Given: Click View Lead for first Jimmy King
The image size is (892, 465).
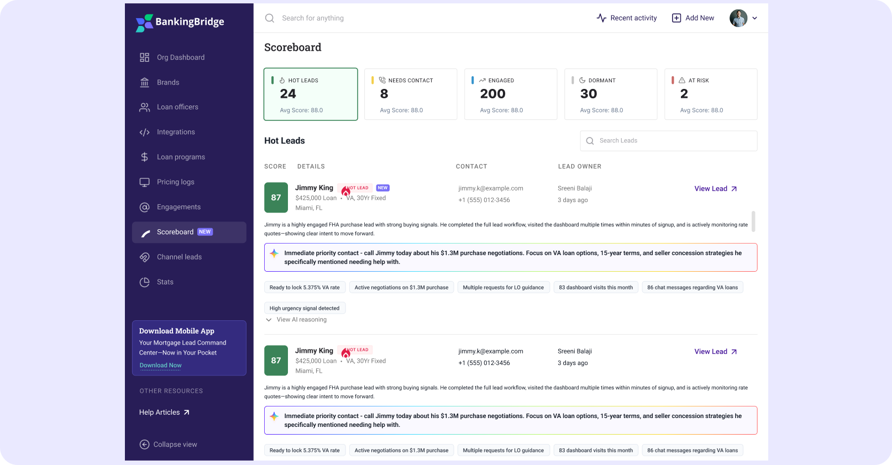Looking at the screenshot, I should point(716,189).
